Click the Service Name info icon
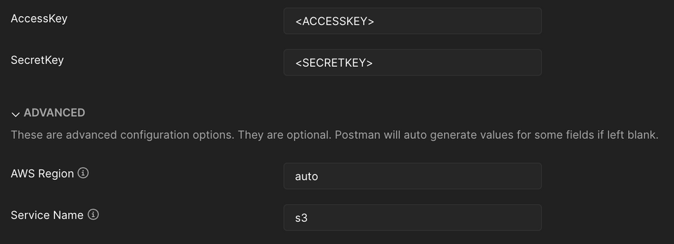 (x=93, y=214)
